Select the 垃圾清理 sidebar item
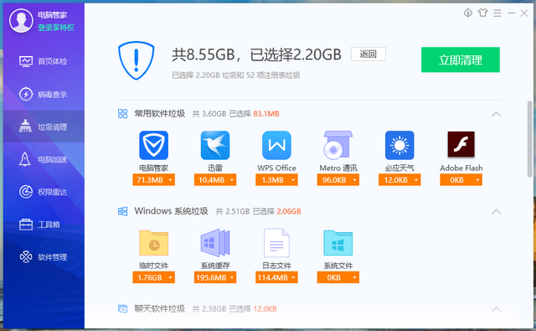Image resolution: width=536 pixels, height=331 pixels. 44,127
